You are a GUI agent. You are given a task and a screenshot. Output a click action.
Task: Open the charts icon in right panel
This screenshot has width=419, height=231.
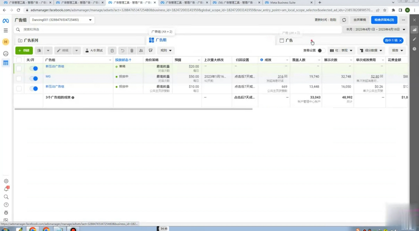pos(414,30)
